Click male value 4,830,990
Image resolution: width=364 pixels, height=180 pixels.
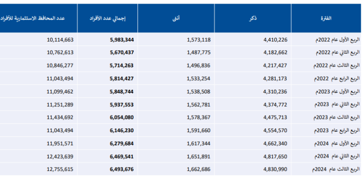[x=275, y=170]
